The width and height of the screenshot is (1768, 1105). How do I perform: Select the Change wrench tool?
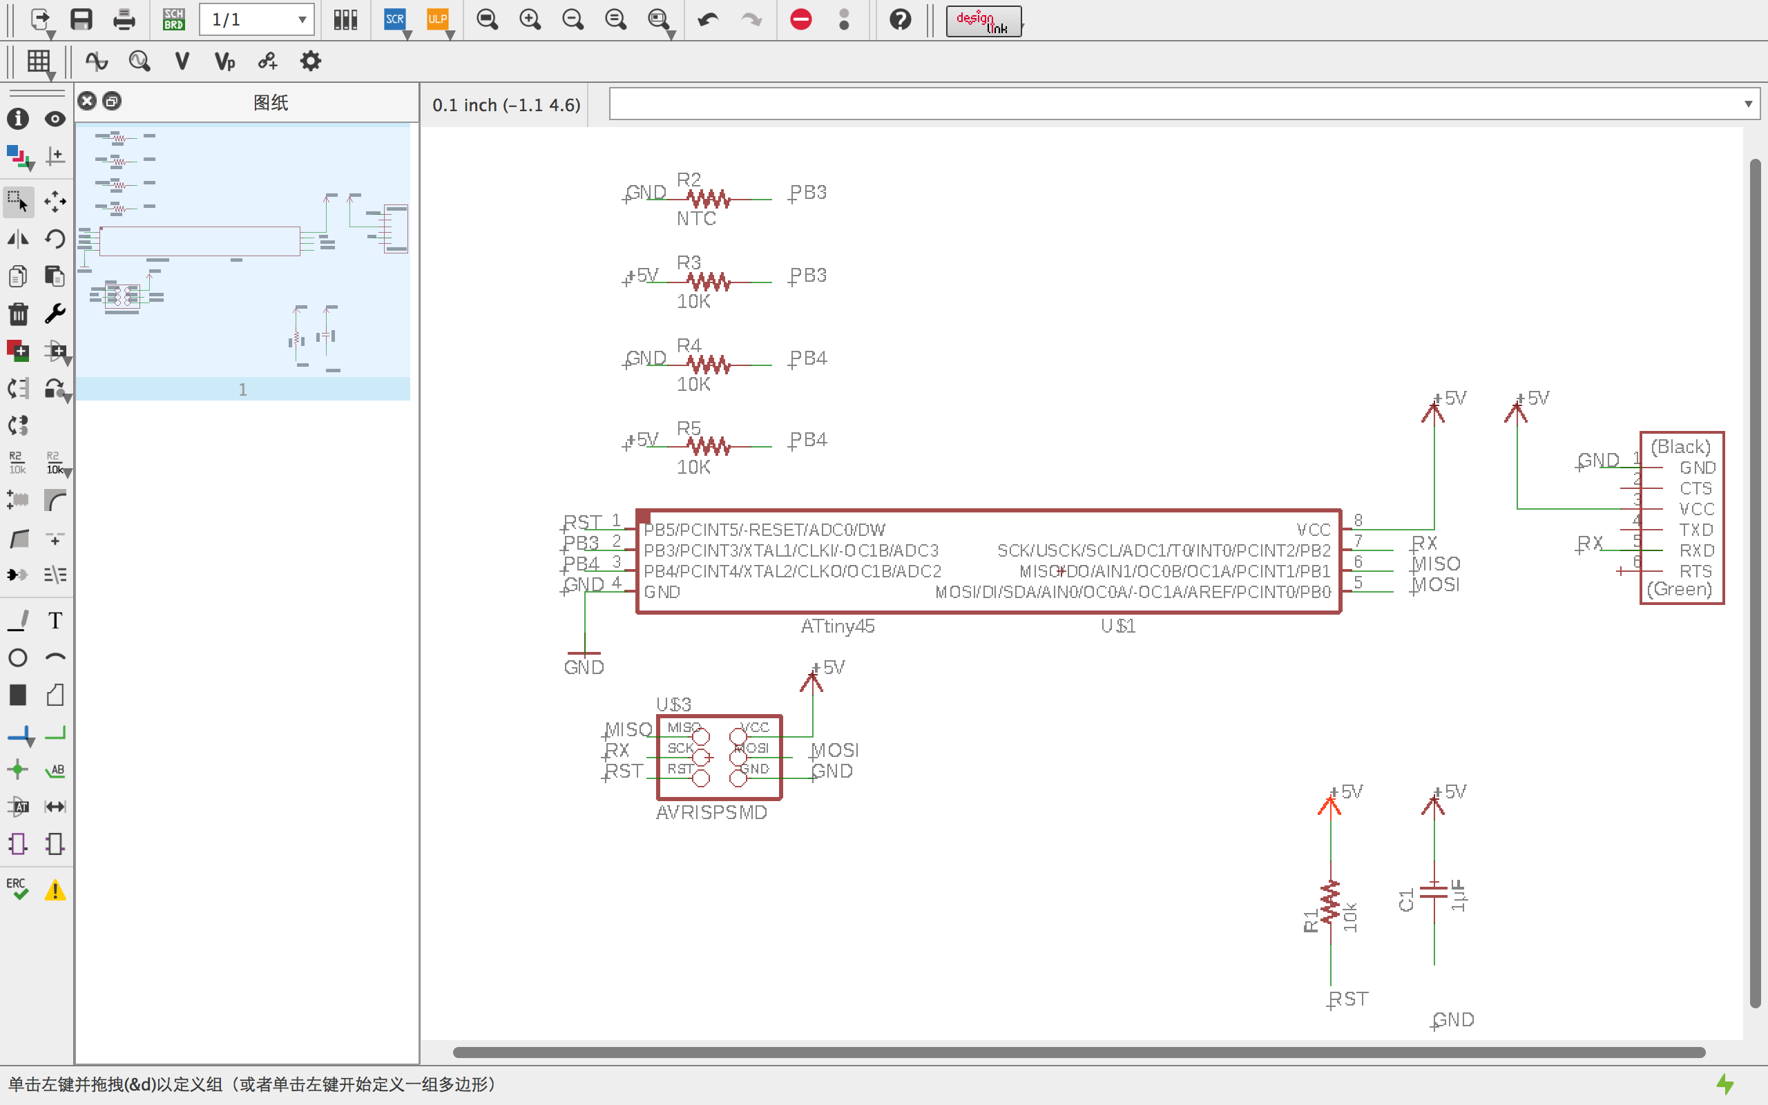(55, 314)
